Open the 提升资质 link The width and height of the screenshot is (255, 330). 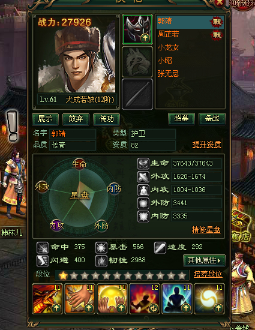click(x=207, y=145)
